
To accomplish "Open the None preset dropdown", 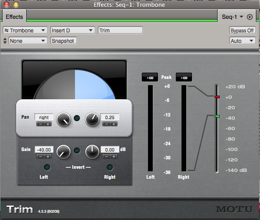I will 28,41.
